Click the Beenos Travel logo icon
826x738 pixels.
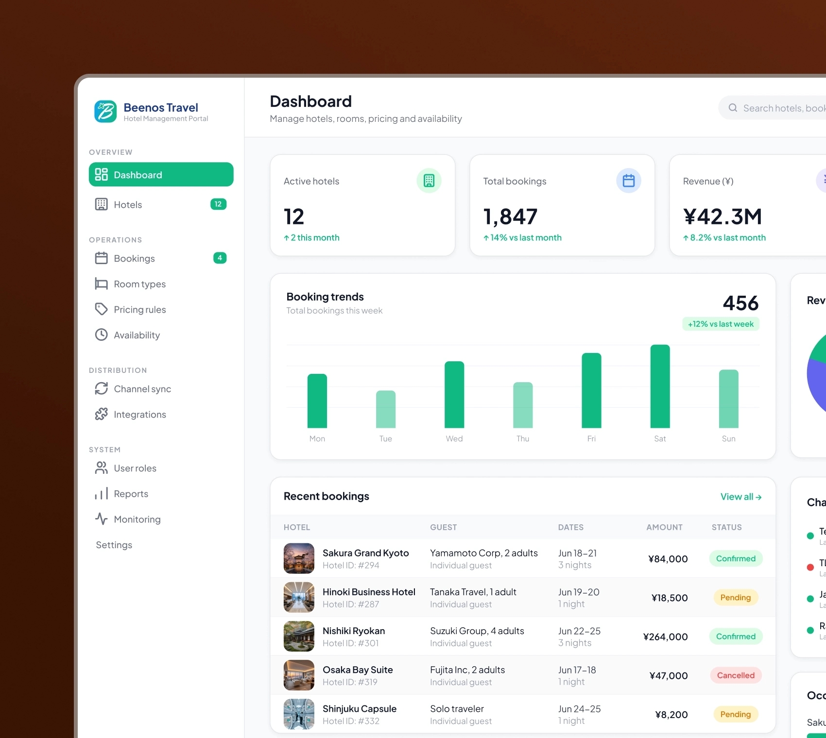click(x=105, y=112)
